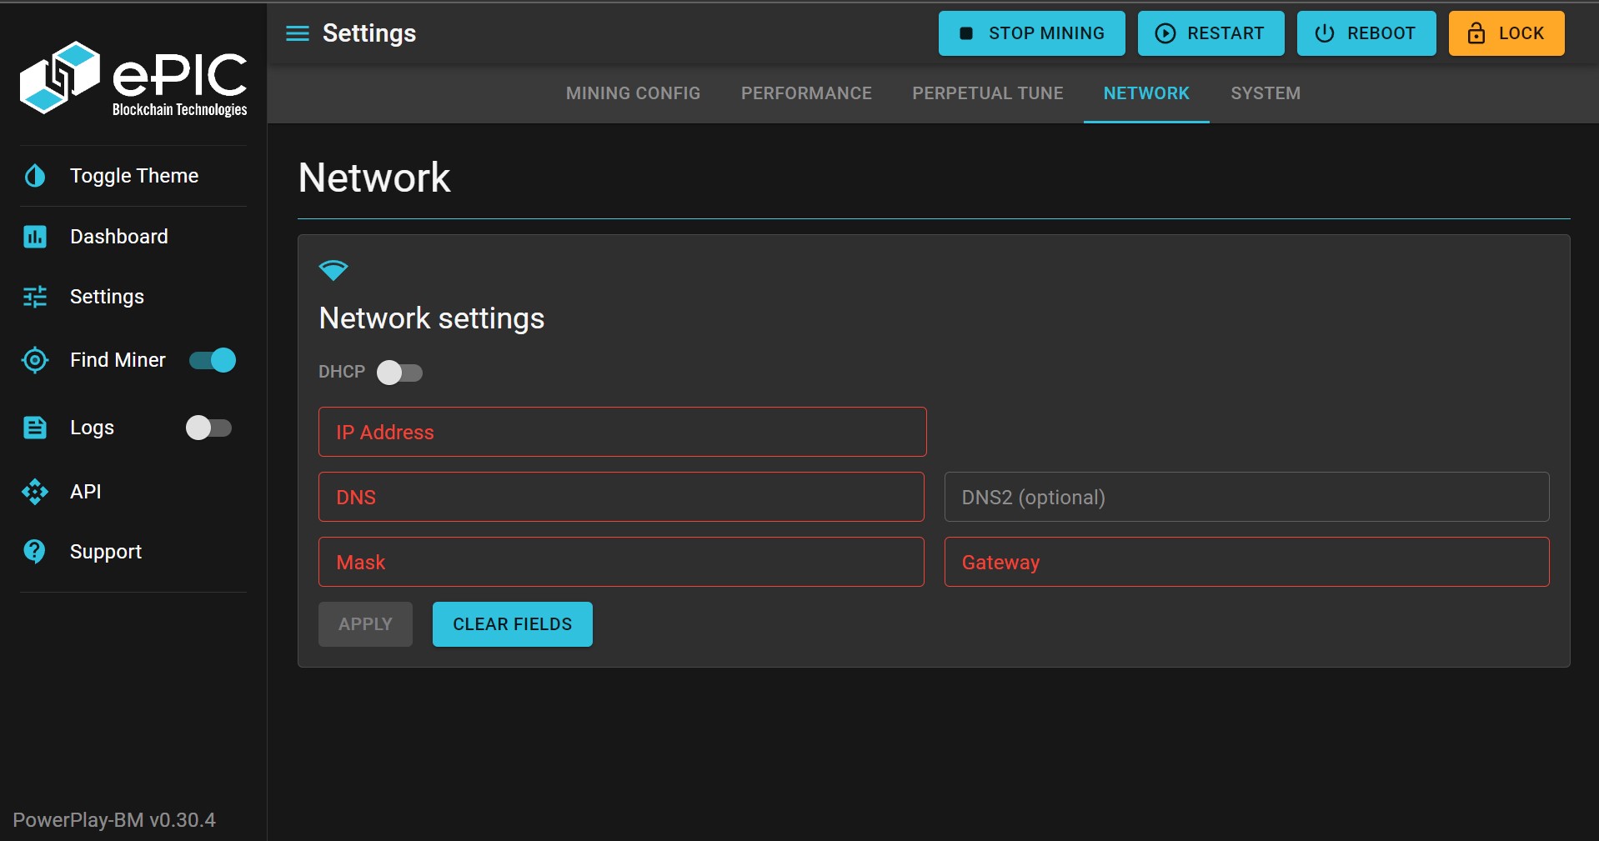Go to the System tab
The width and height of the screenshot is (1599, 841).
pos(1265,93)
